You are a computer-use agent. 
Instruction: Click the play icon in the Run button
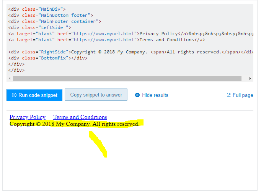(14, 95)
